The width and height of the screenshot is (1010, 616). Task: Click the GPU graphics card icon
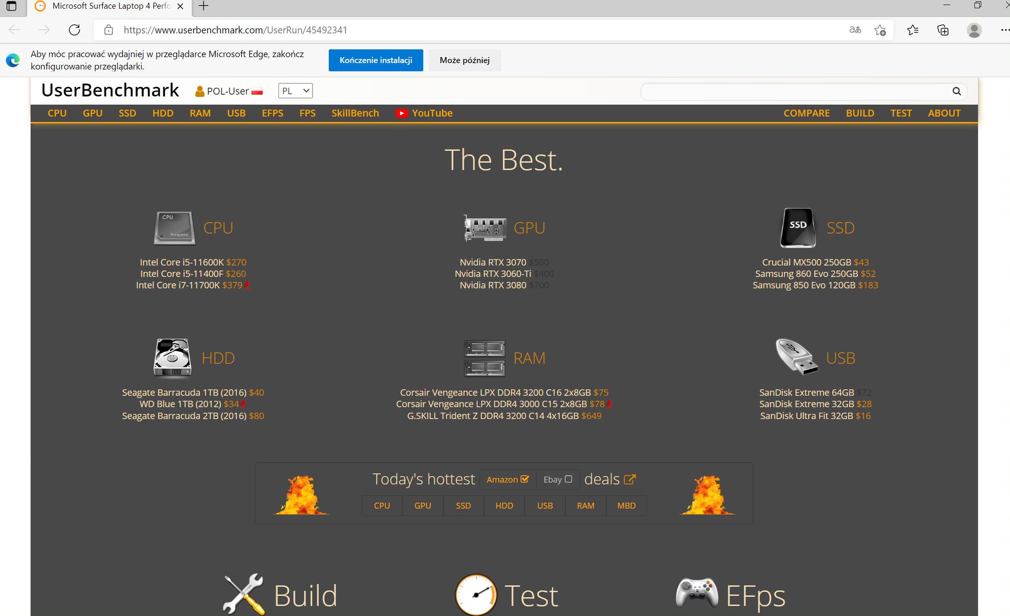pyautogui.click(x=485, y=228)
